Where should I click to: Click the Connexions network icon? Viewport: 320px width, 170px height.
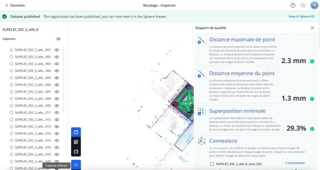[x=202, y=141]
